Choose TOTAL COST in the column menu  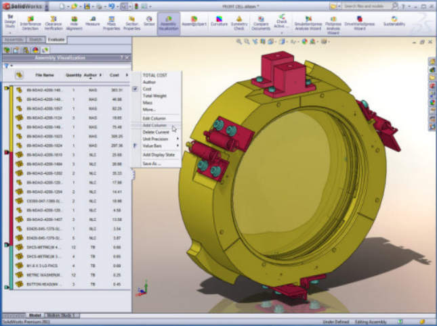[x=154, y=75]
